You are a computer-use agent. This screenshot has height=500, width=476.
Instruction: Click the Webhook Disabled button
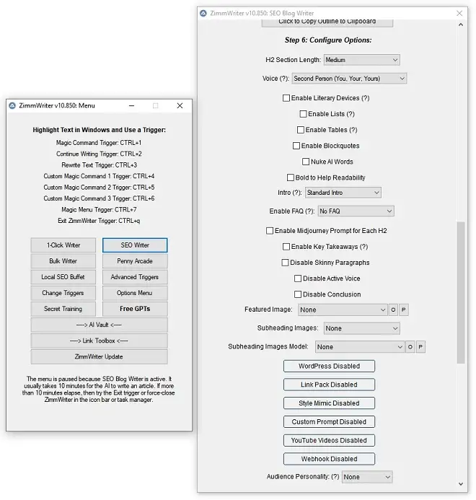(329, 459)
